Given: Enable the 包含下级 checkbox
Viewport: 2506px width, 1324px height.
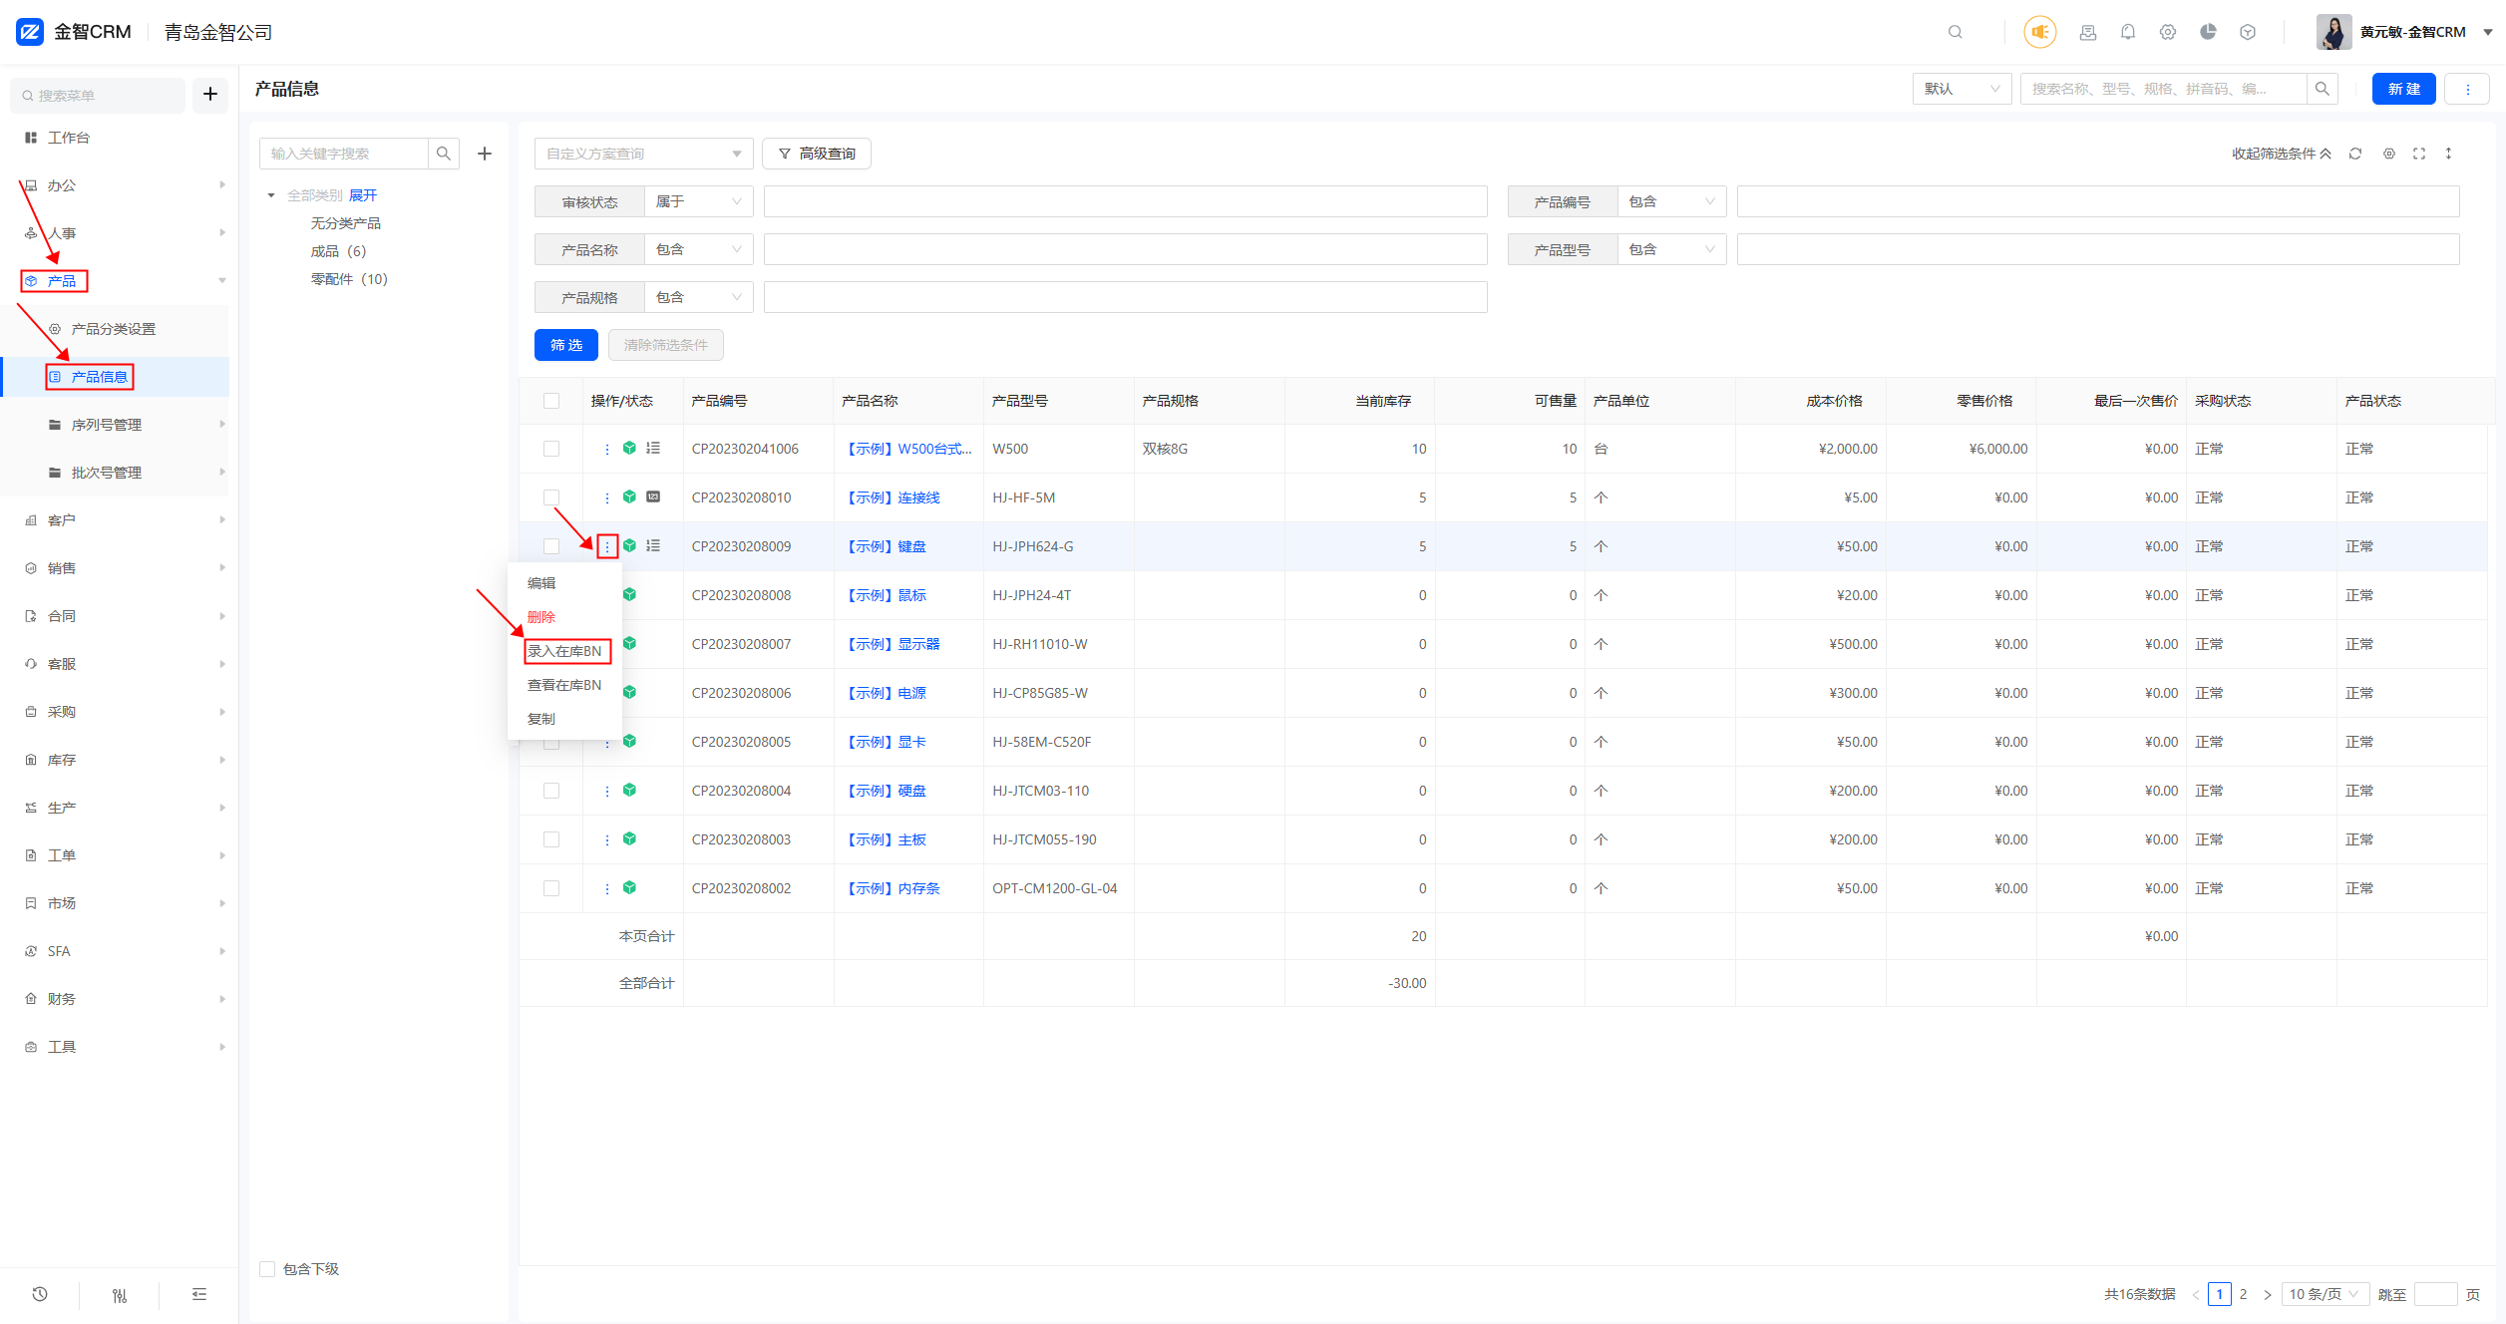Looking at the screenshot, I should tap(267, 1269).
